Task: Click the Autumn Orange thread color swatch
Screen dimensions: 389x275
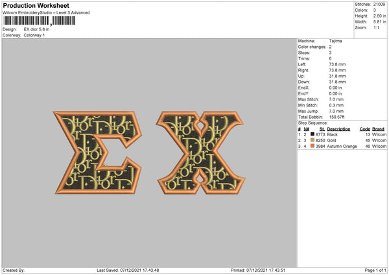Action: click(x=312, y=146)
